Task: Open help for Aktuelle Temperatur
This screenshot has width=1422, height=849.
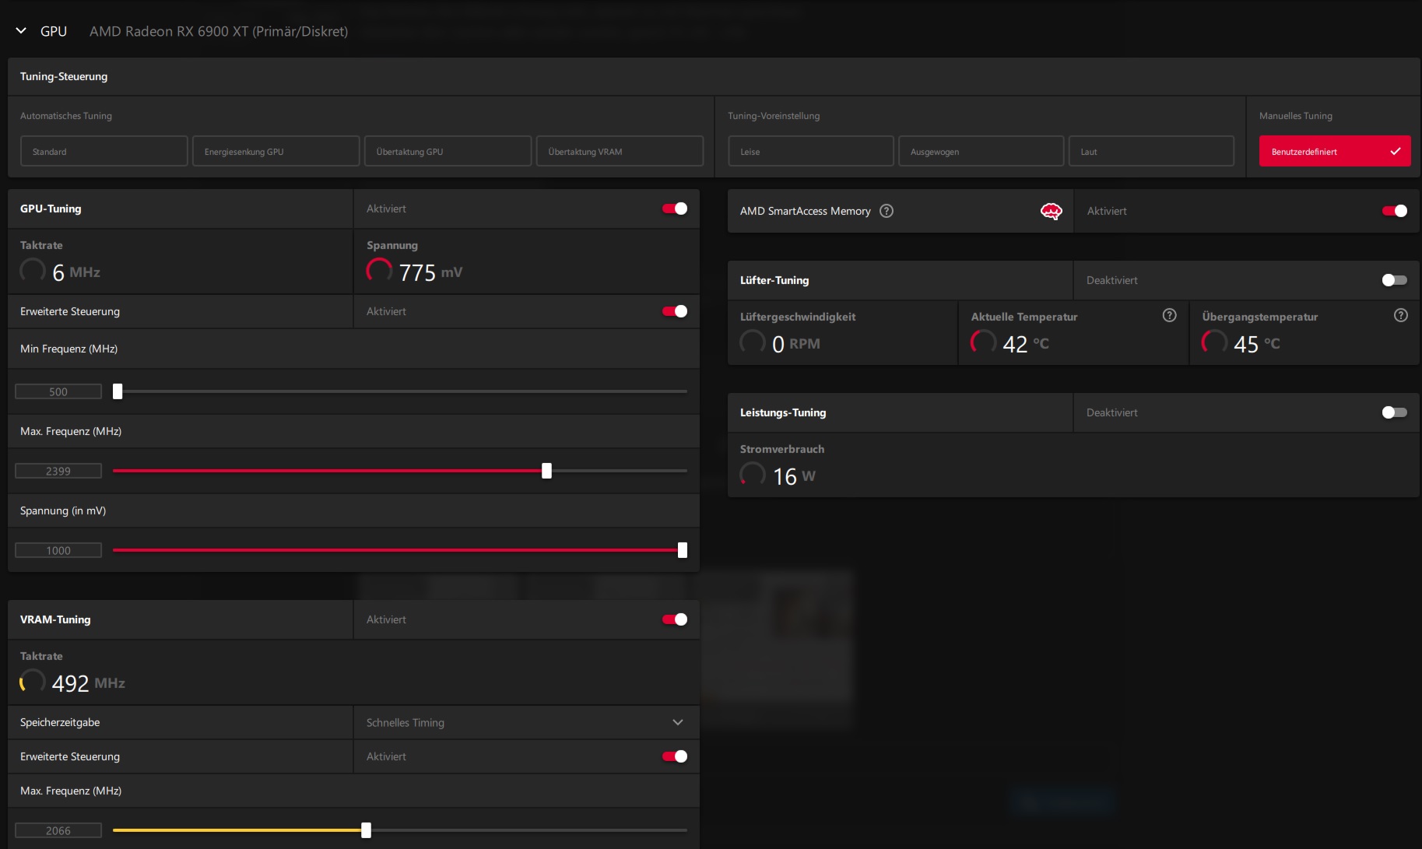Action: 1169,315
